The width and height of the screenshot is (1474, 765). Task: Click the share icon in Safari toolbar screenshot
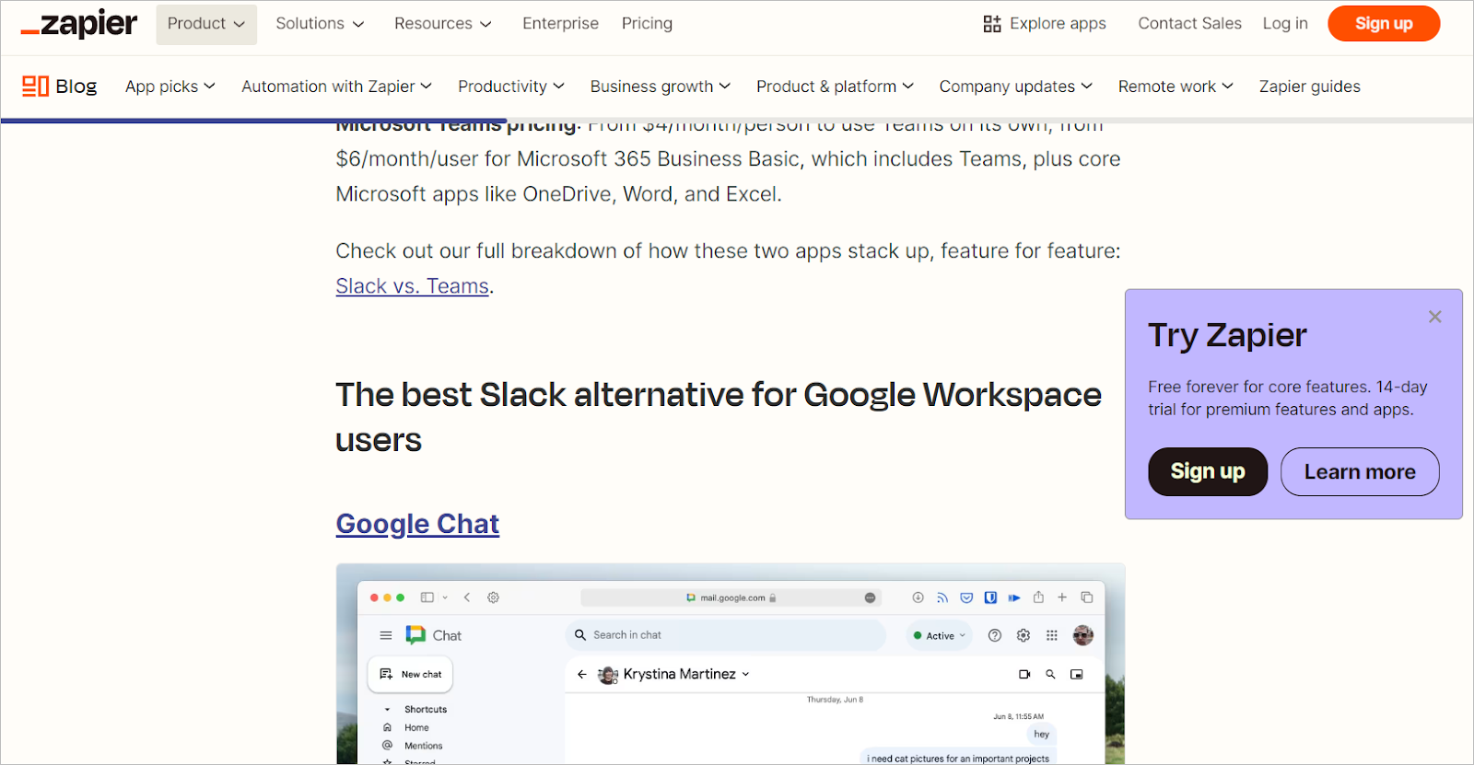pyautogui.click(x=1038, y=597)
